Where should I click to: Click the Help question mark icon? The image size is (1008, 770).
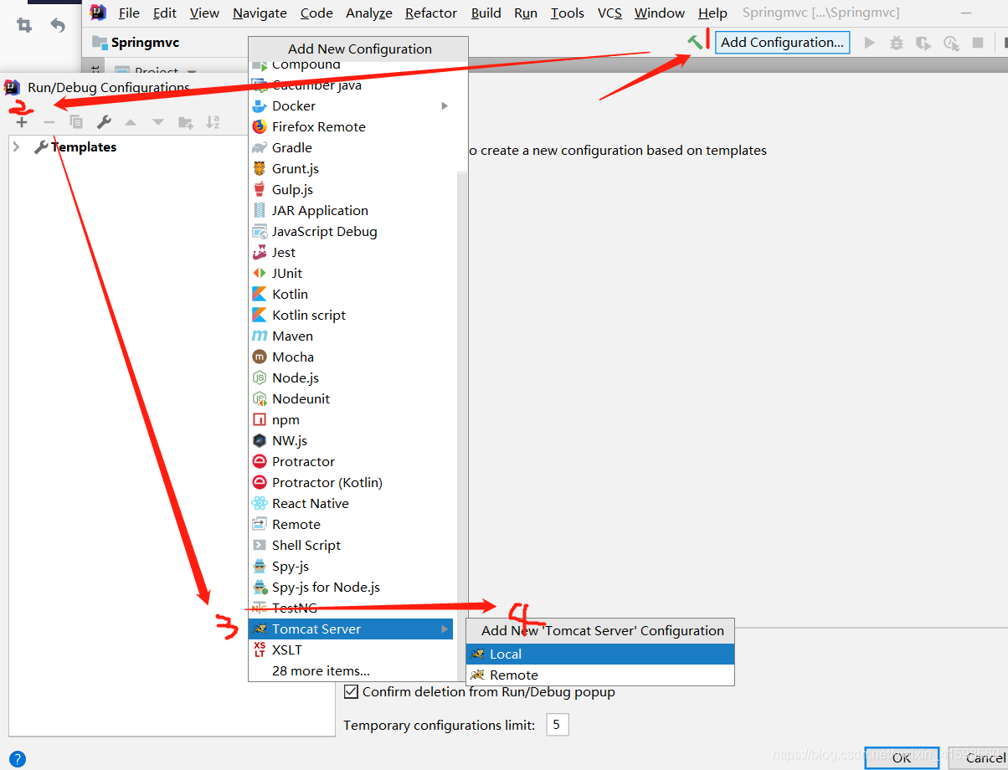point(17,759)
